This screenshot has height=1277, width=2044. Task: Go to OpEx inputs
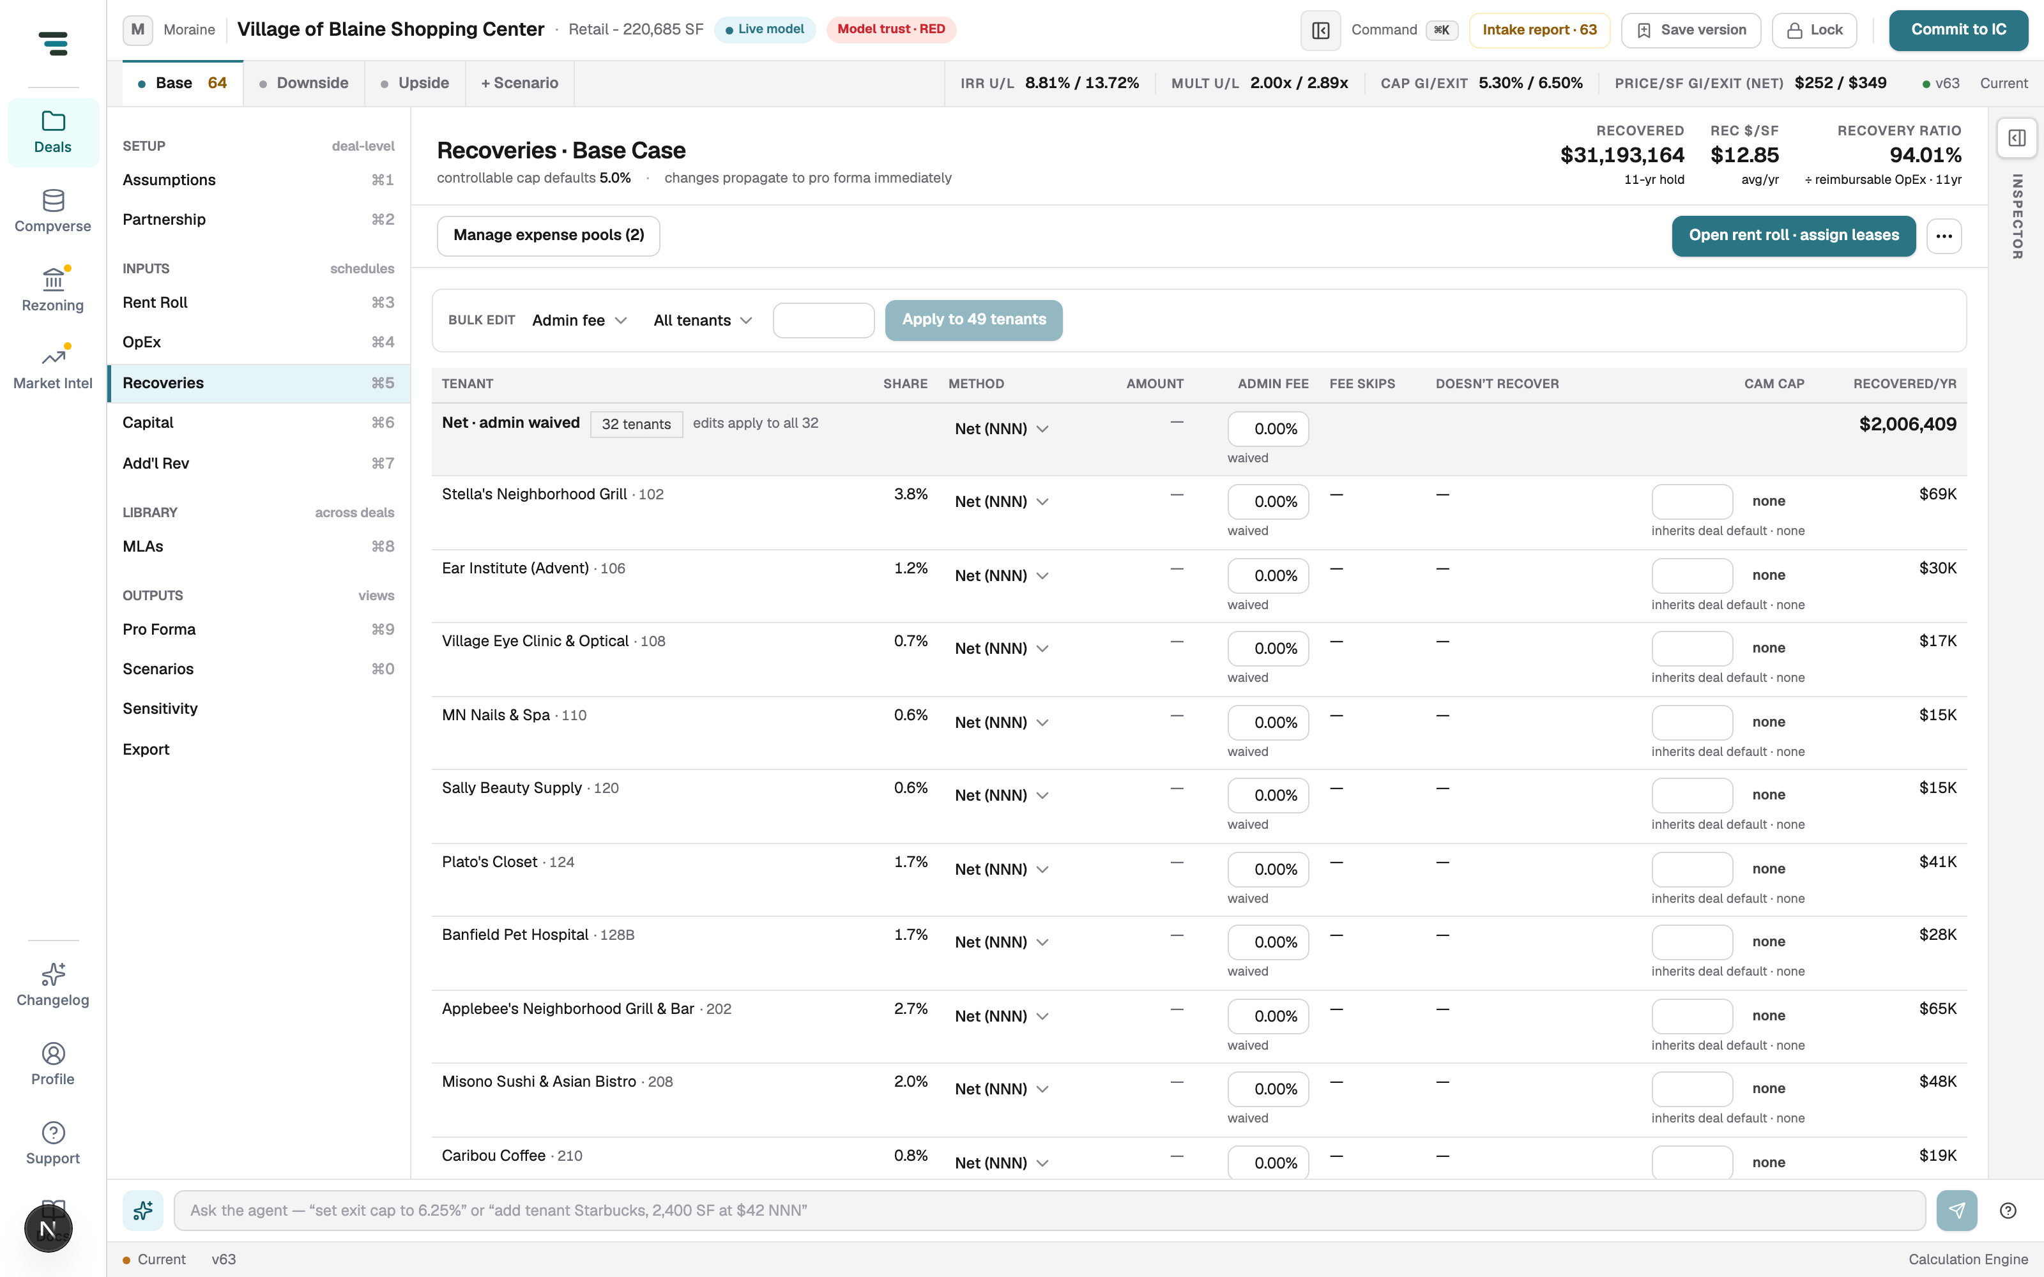pyautogui.click(x=259, y=342)
